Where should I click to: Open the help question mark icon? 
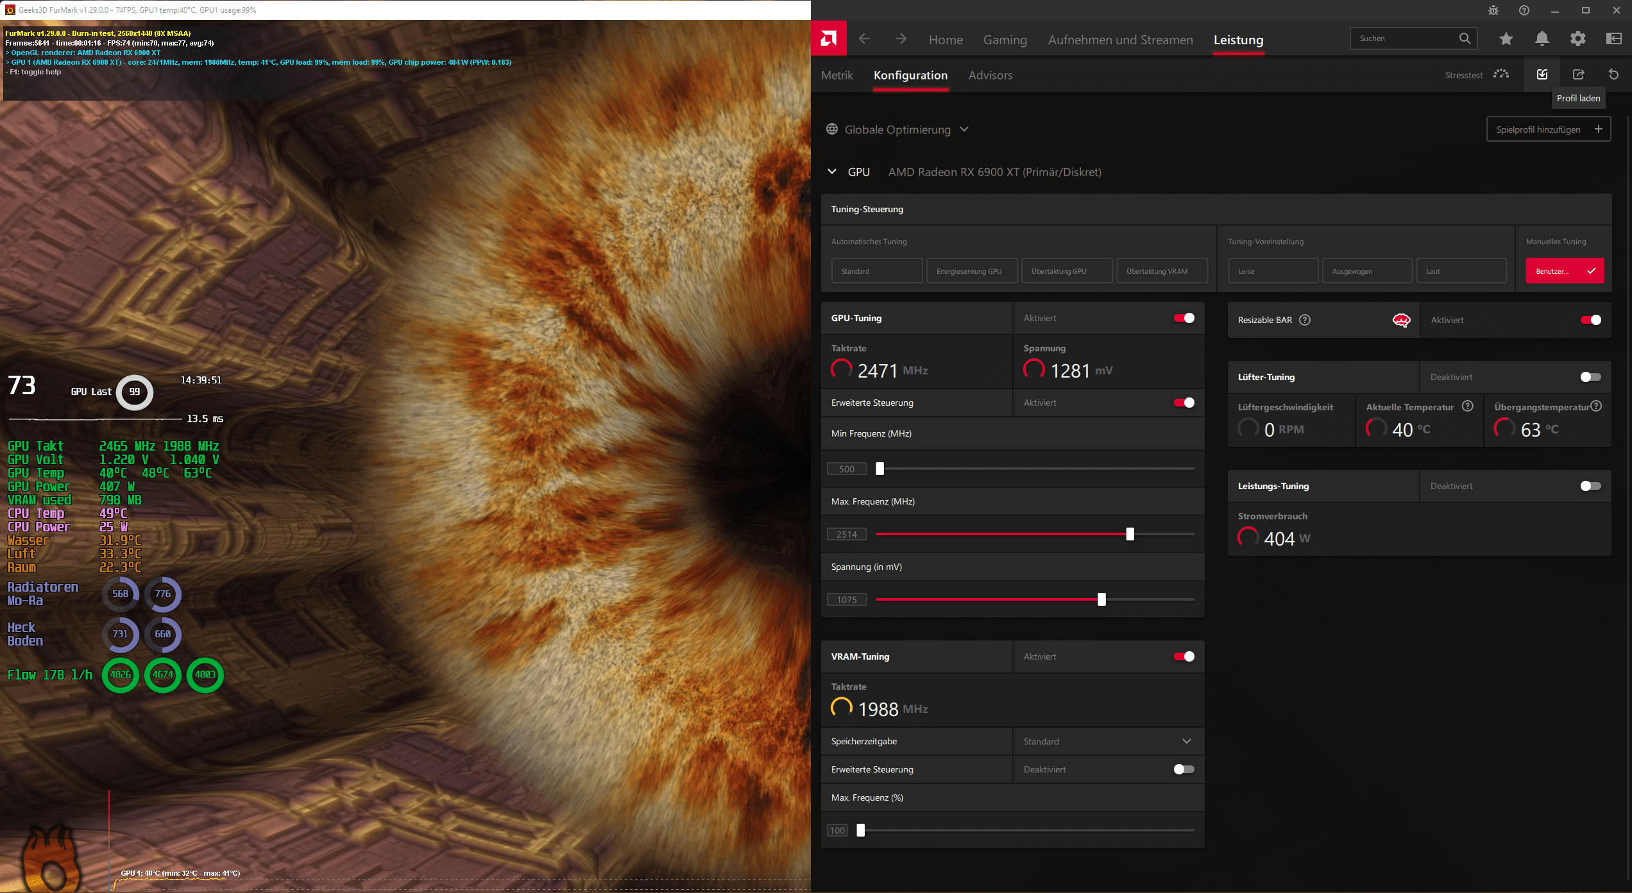point(1524,10)
